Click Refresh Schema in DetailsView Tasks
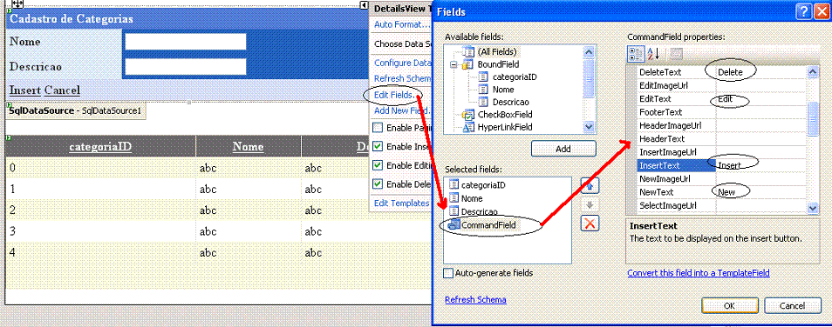Viewport: 832px width, 327px height. coord(402,78)
